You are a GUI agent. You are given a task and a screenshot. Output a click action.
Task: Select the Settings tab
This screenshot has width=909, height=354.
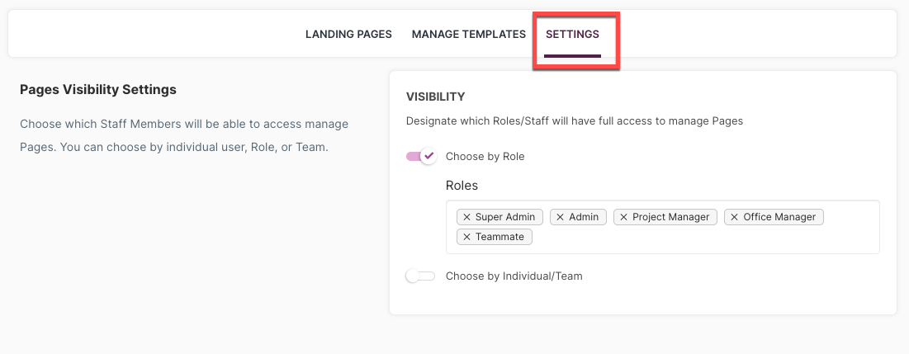[x=572, y=34]
